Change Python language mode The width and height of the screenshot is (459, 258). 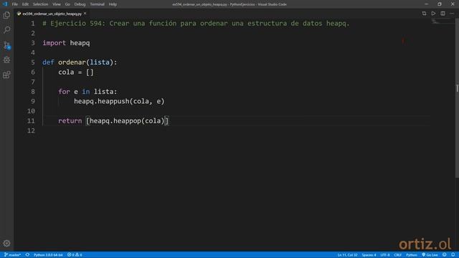point(411,255)
